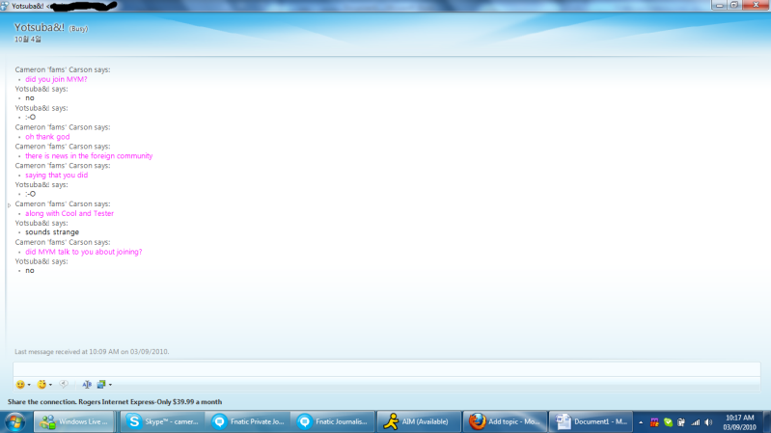The image size is (771, 433).
Task: Open the network signal tray icon
Action: 695,422
